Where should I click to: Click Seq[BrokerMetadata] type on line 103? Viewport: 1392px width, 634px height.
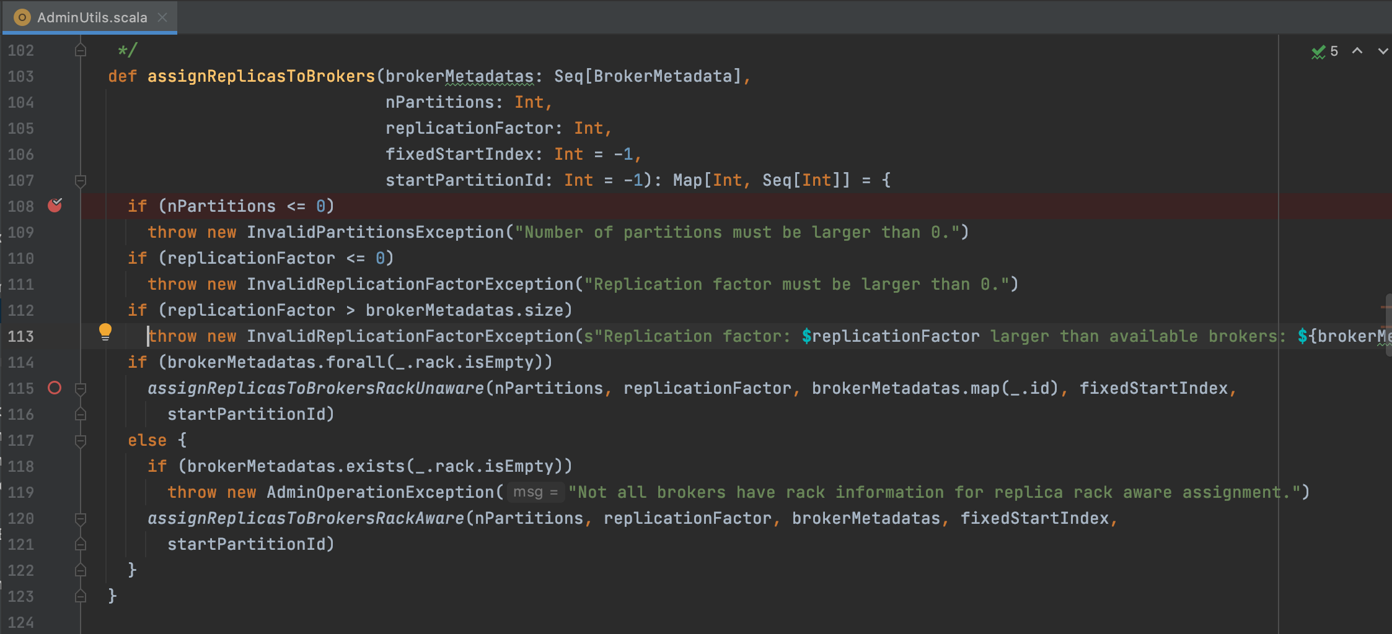648,76
